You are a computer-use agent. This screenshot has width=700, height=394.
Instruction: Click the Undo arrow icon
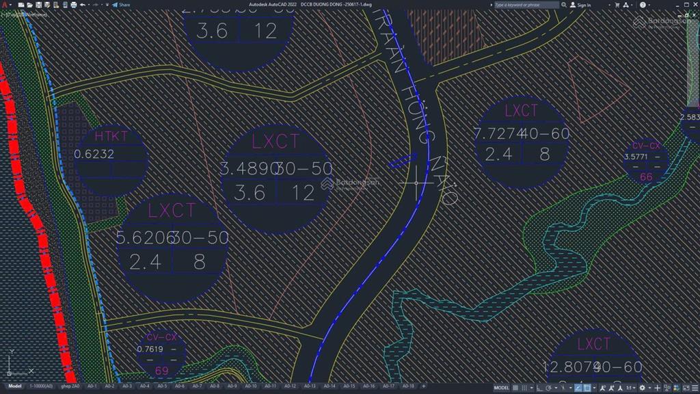[82, 5]
